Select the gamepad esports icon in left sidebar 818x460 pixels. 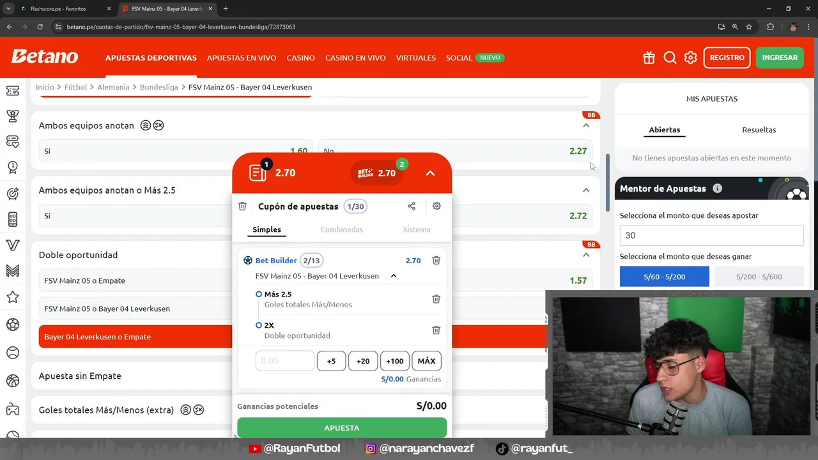pyautogui.click(x=12, y=409)
